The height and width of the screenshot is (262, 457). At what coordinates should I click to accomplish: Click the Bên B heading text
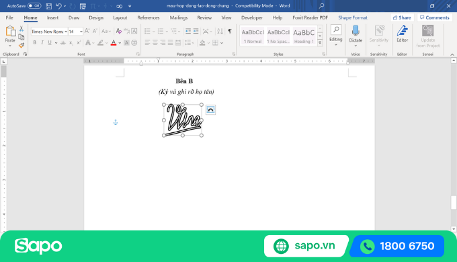184,81
